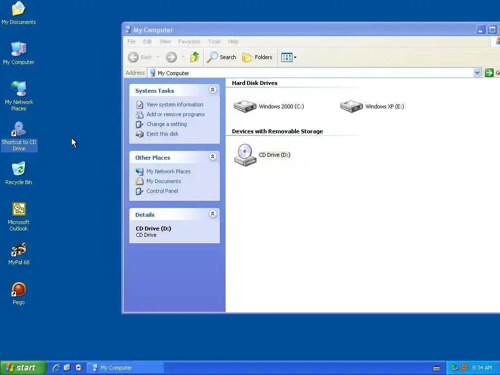This screenshot has width=500, height=375.
Task: Click Devices with Removable Storage header
Action: (x=277, y=131)
